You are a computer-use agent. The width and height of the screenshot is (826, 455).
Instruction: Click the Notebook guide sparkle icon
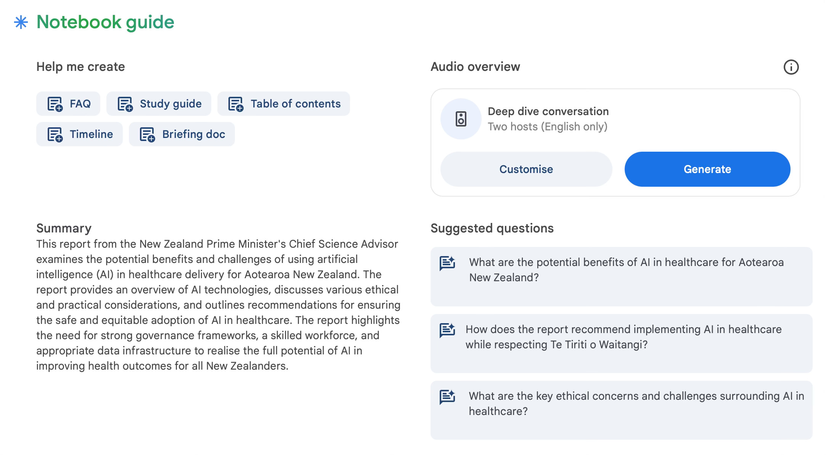(x=21, y=22)
